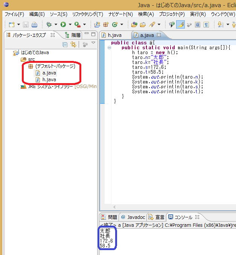Select a.java in Package Explorer
236x255 pixels.
pos(49,73)
